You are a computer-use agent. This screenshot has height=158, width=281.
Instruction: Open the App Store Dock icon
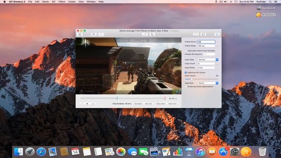223,152
